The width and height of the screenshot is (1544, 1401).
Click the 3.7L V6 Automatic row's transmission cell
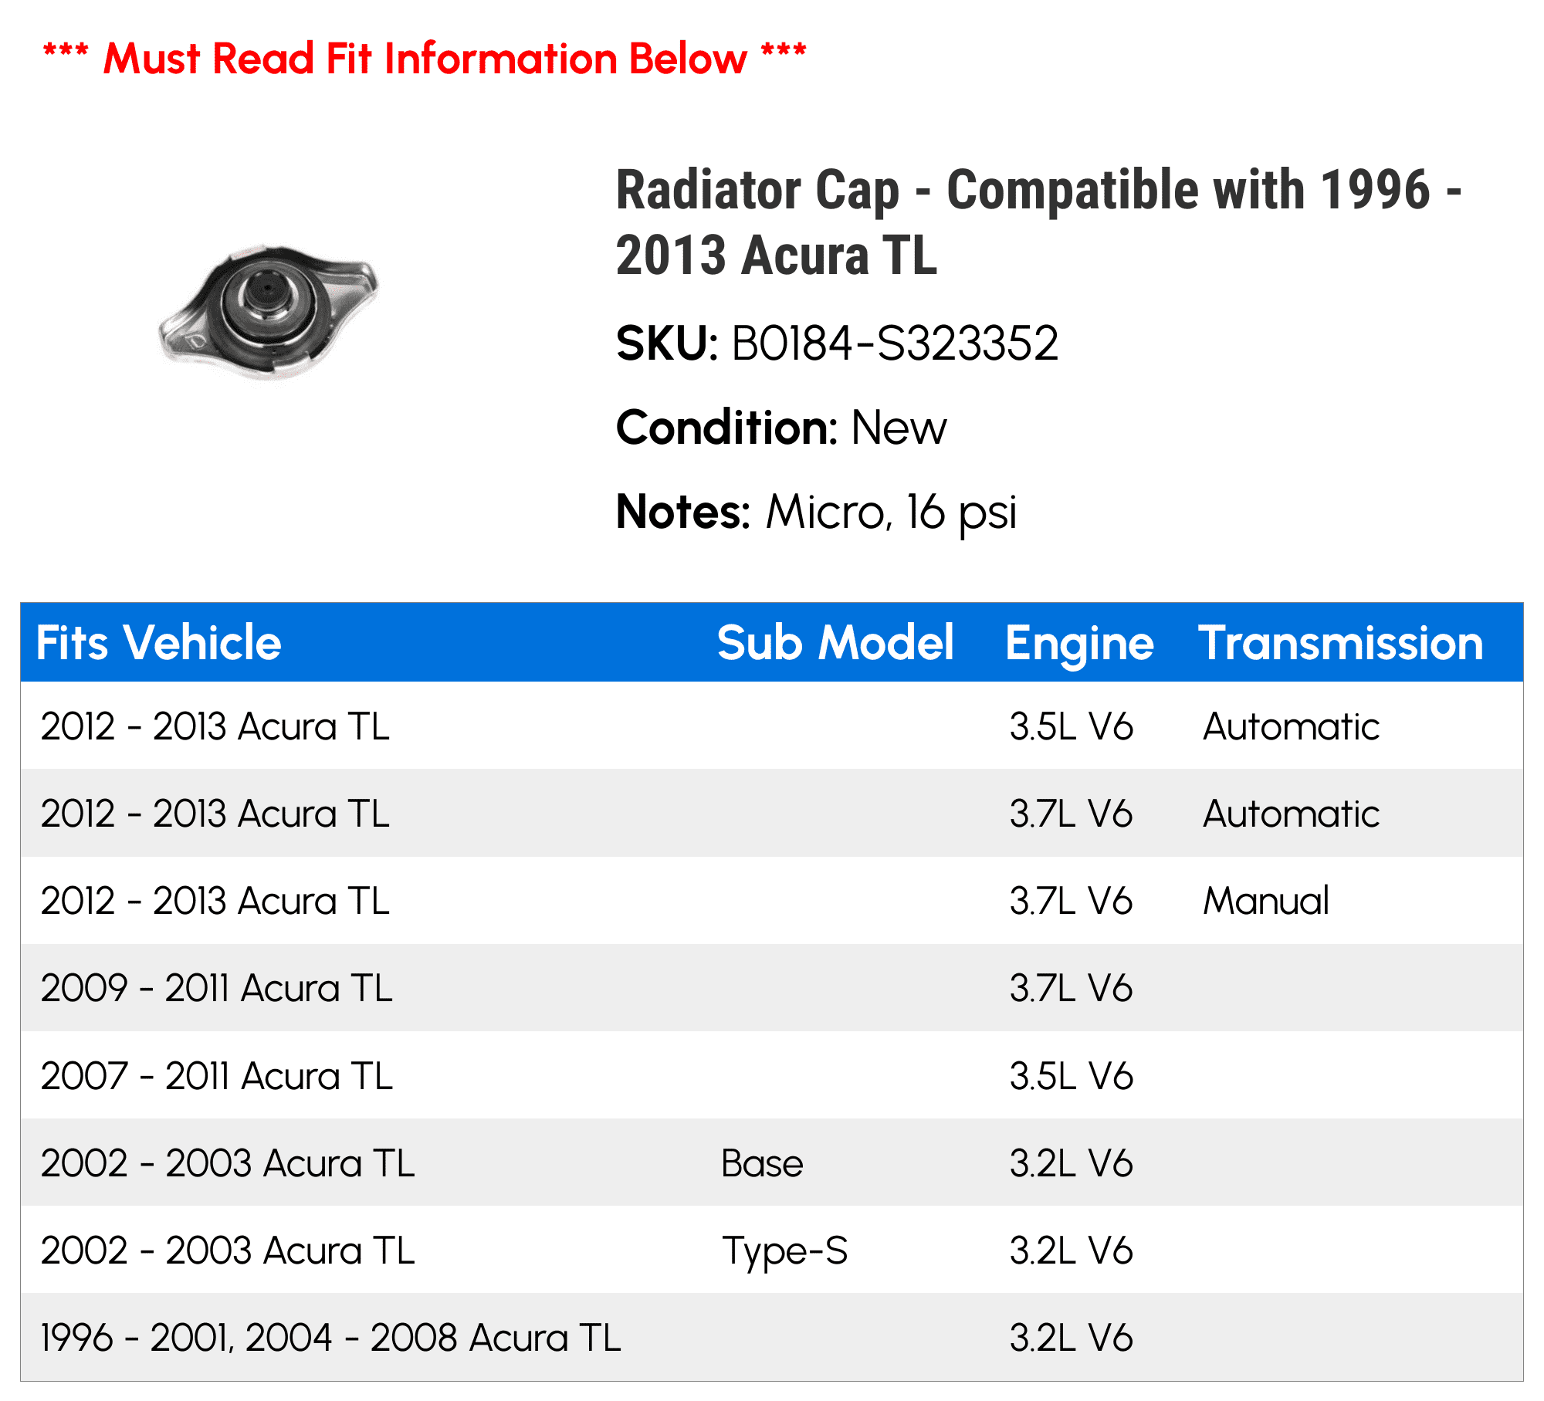(1291, 814)
